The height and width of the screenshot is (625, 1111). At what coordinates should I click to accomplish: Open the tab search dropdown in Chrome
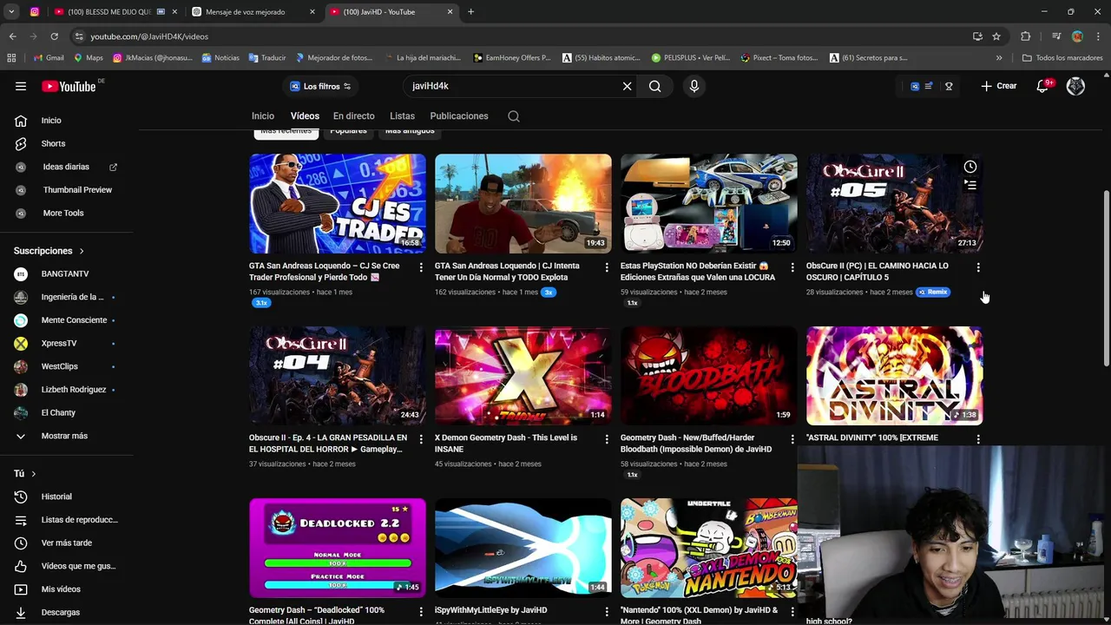tap(11, 12)
